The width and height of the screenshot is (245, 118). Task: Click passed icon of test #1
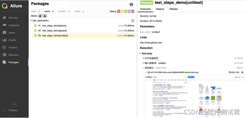pyautogui.click(x=35, y=26)
